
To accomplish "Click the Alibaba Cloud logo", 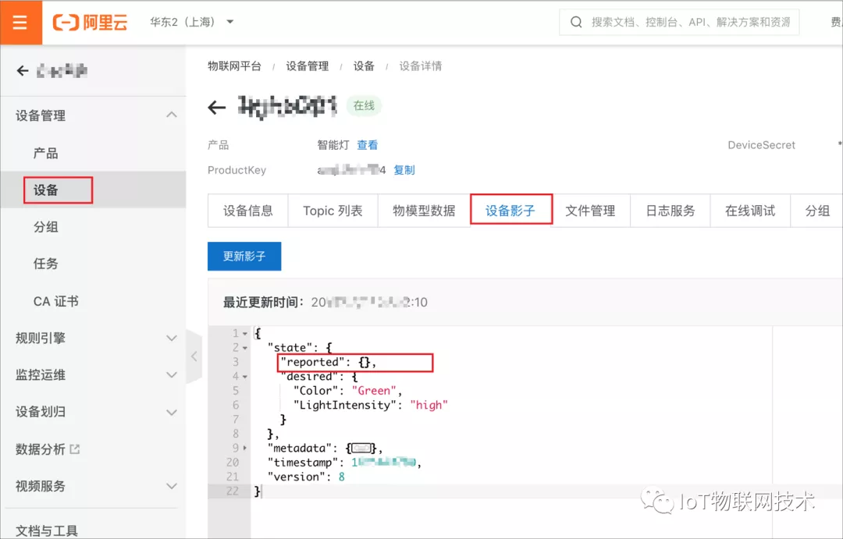I will pyautogui.click(x=90, y=22).
